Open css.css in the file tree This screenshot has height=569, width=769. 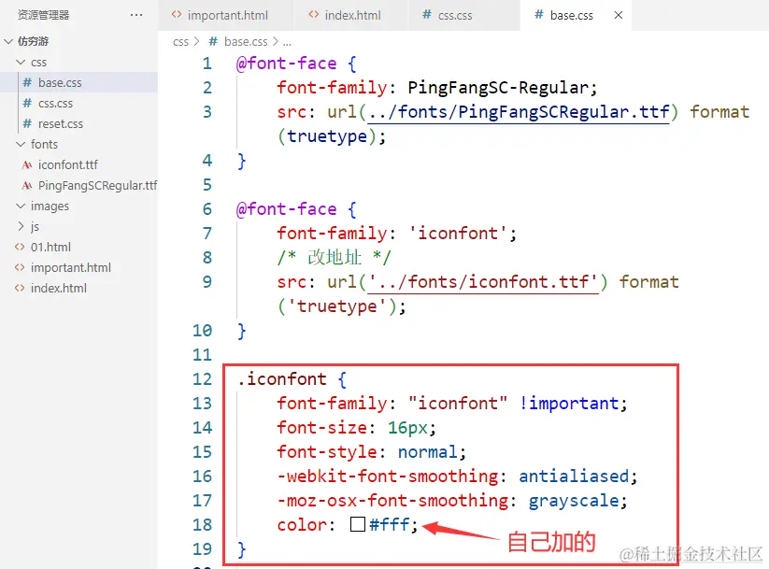pyautogui.click(x=55, y=104)
